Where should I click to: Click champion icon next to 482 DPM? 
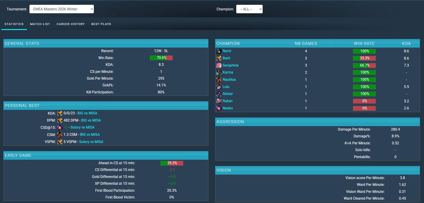[x=60, y=120]
